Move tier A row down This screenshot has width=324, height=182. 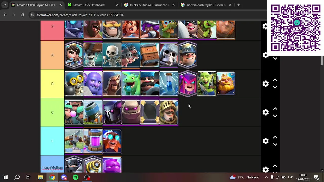coord(275,59)
